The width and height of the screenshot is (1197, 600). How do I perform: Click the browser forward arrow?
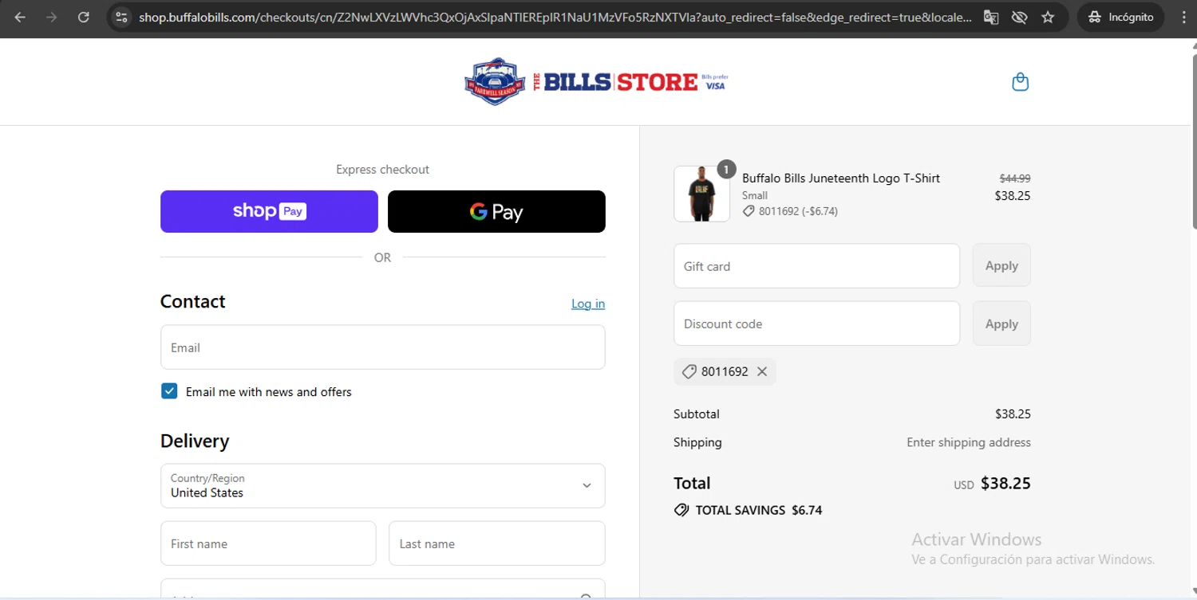[51, 17]
